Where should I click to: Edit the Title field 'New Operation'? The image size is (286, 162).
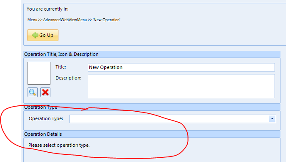coord(181,67)
